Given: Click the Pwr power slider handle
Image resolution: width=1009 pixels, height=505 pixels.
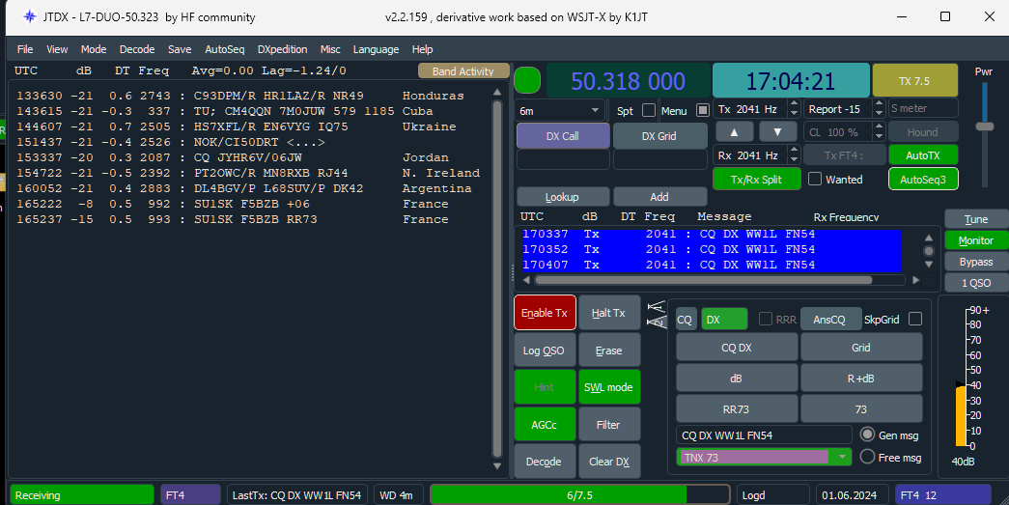Looking at the screenshot, I should coord(985,126).
